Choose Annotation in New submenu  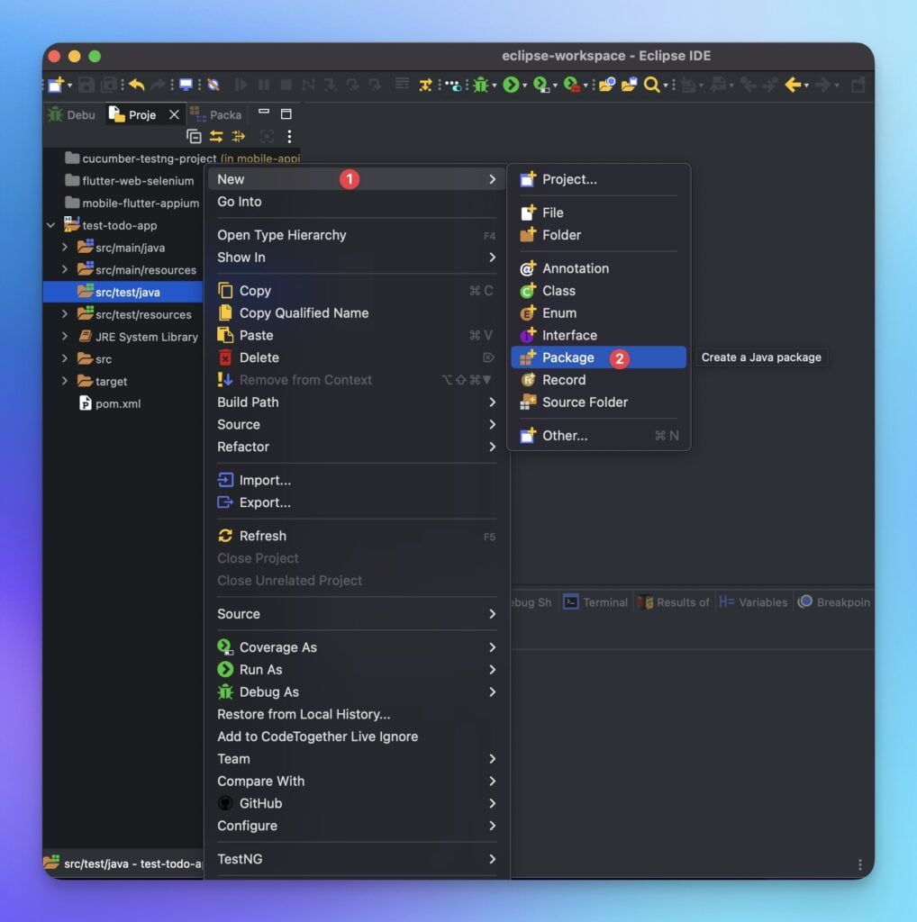pos(598,268)
